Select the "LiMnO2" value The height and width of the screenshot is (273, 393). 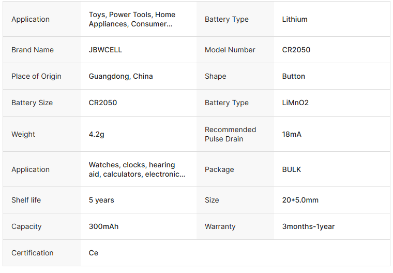click(295, 103)
